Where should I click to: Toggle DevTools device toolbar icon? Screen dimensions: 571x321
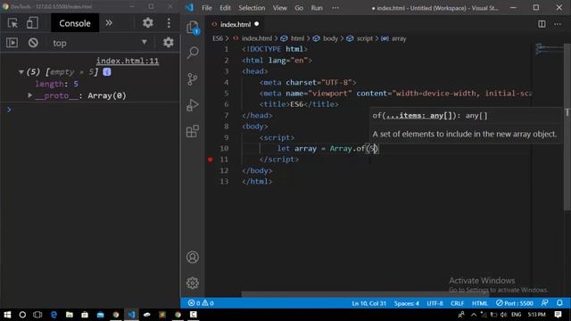coord(32,23)
